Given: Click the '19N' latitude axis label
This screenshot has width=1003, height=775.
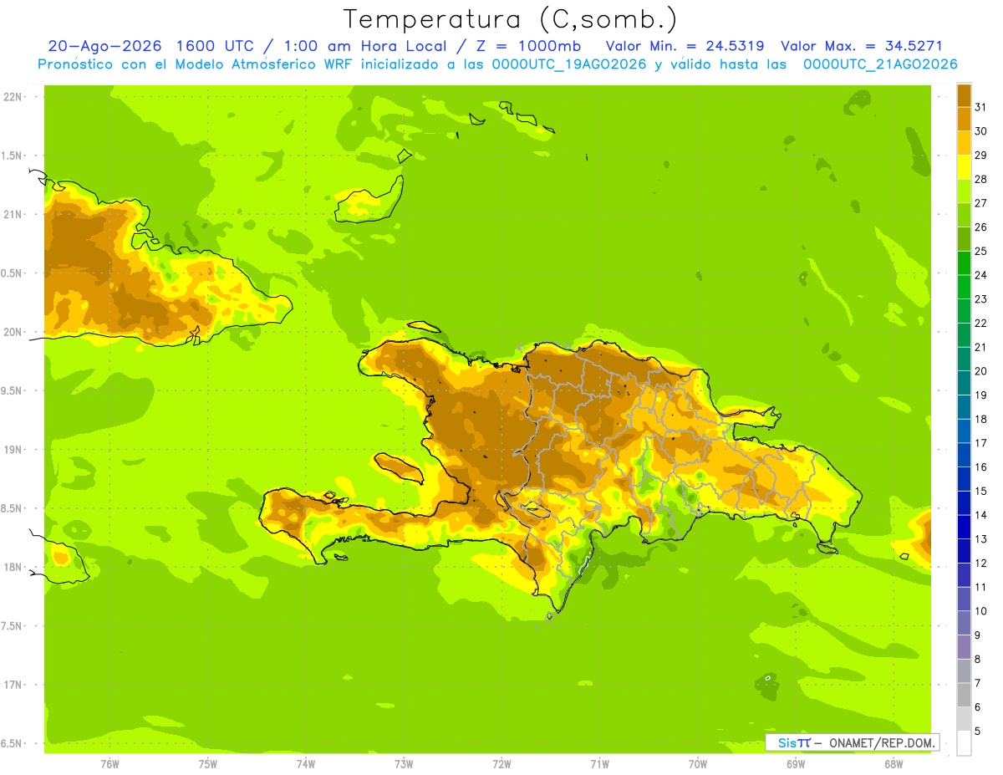Looking at the screenshot, I should (x=13, y=450).
